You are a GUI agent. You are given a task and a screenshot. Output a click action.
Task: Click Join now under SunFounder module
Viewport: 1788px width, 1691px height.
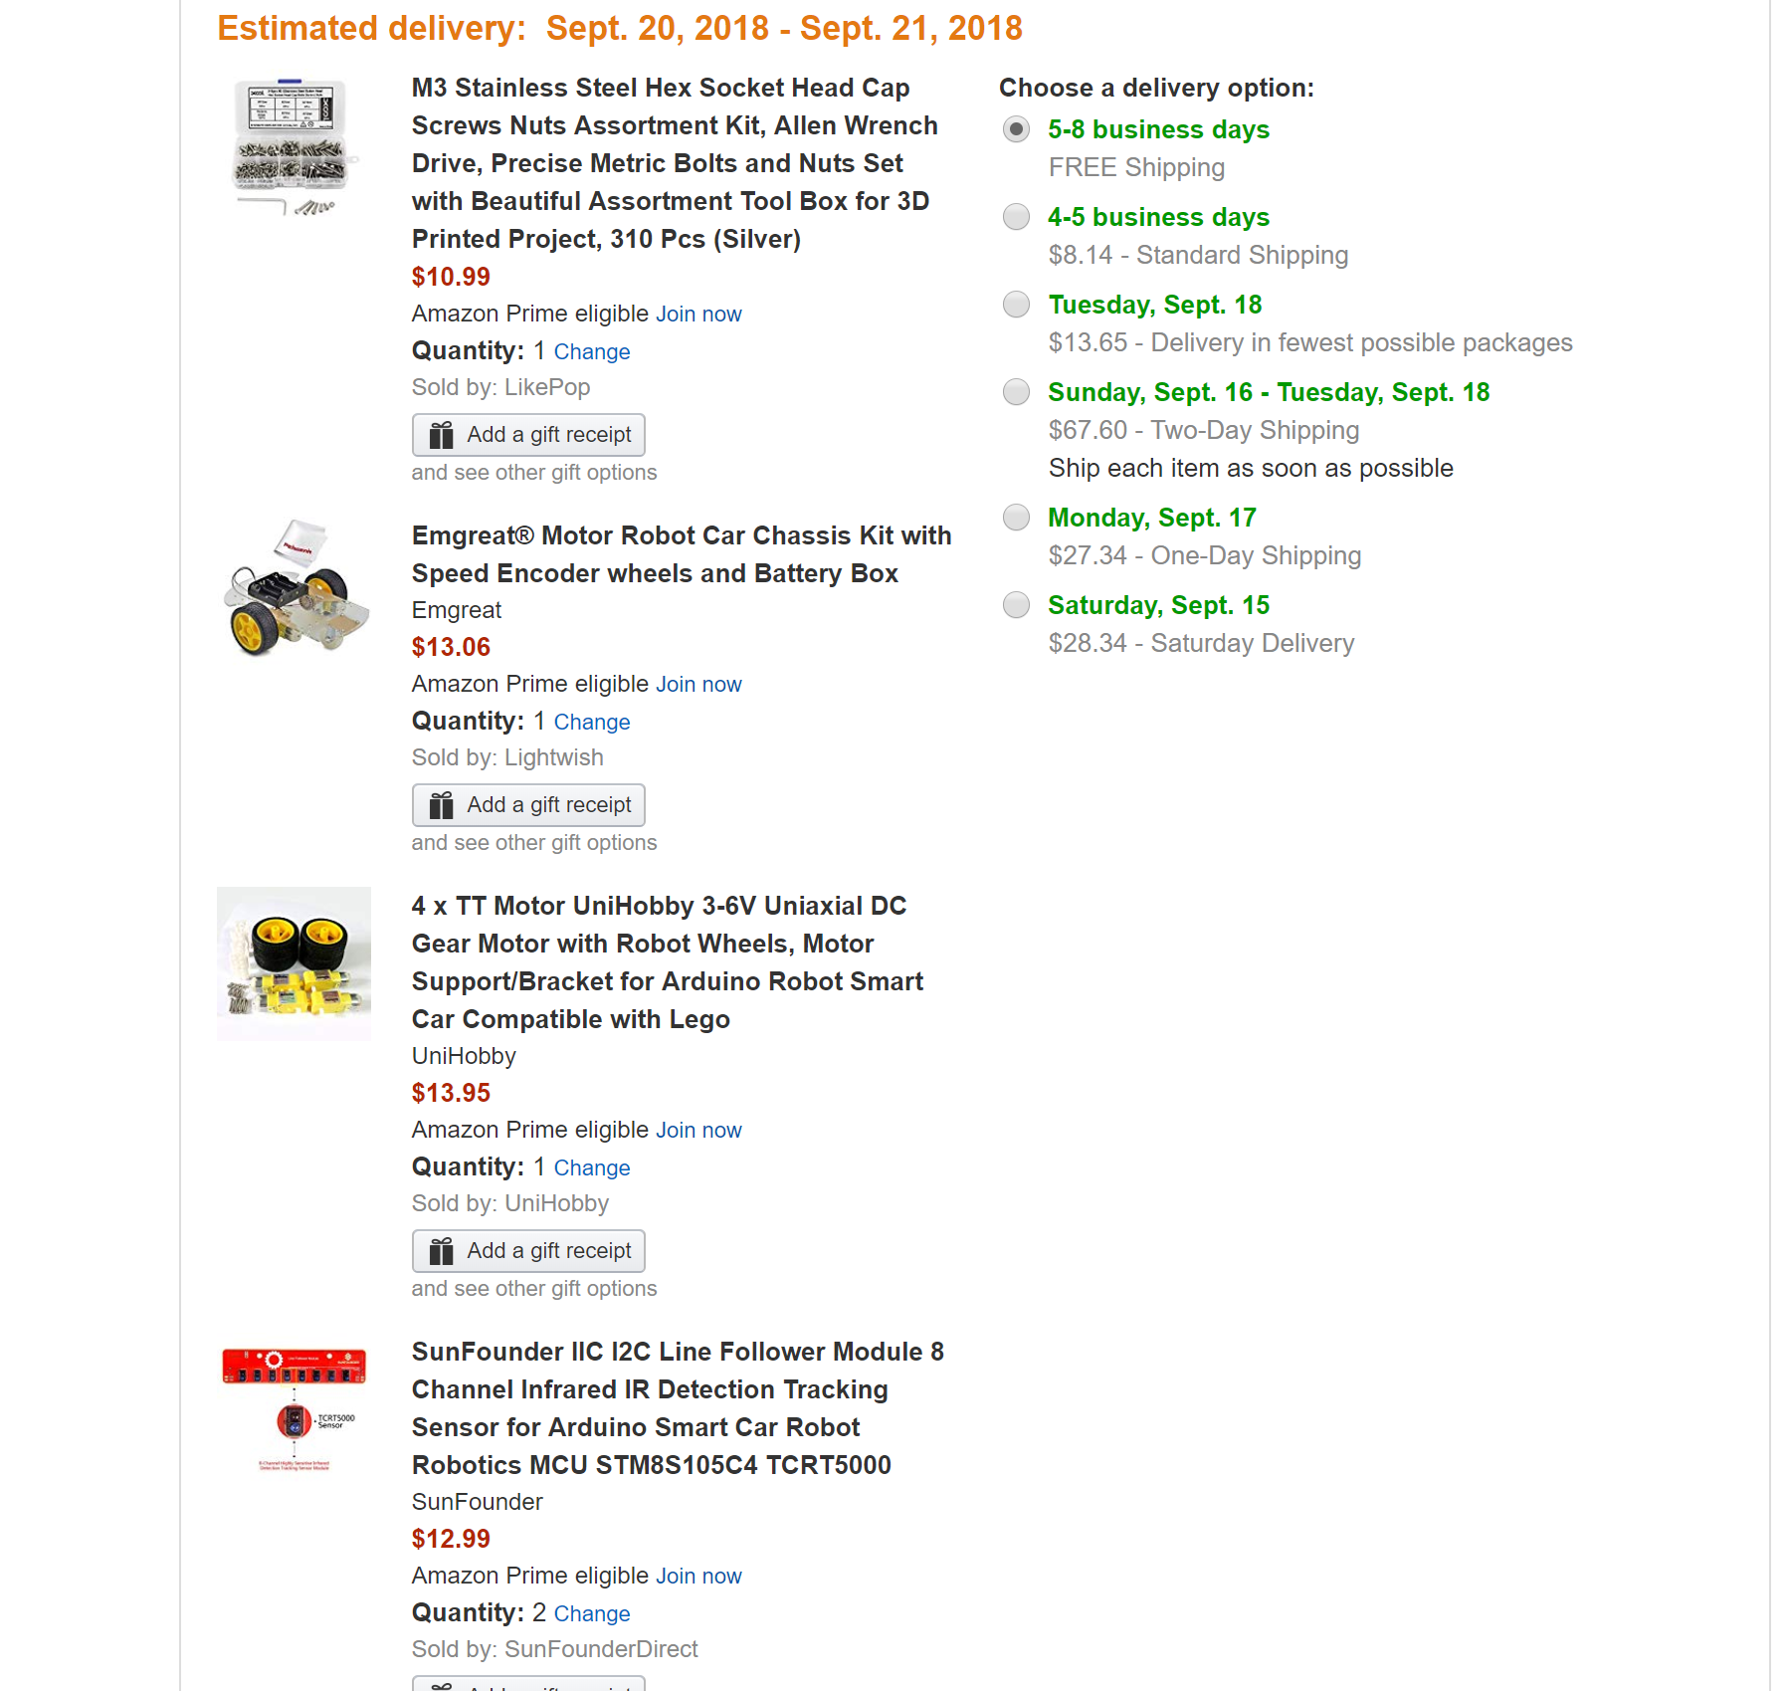[x=698, y=1577]
